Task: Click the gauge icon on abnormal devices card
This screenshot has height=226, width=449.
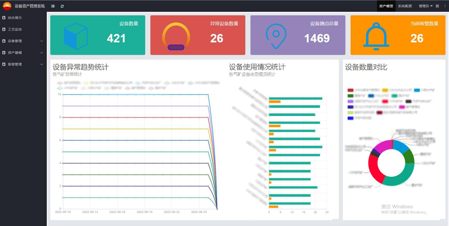Action: click(x=176, y=37)
